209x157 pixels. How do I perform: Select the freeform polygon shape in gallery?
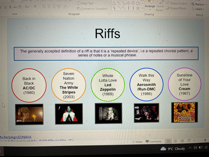(138, 3)
